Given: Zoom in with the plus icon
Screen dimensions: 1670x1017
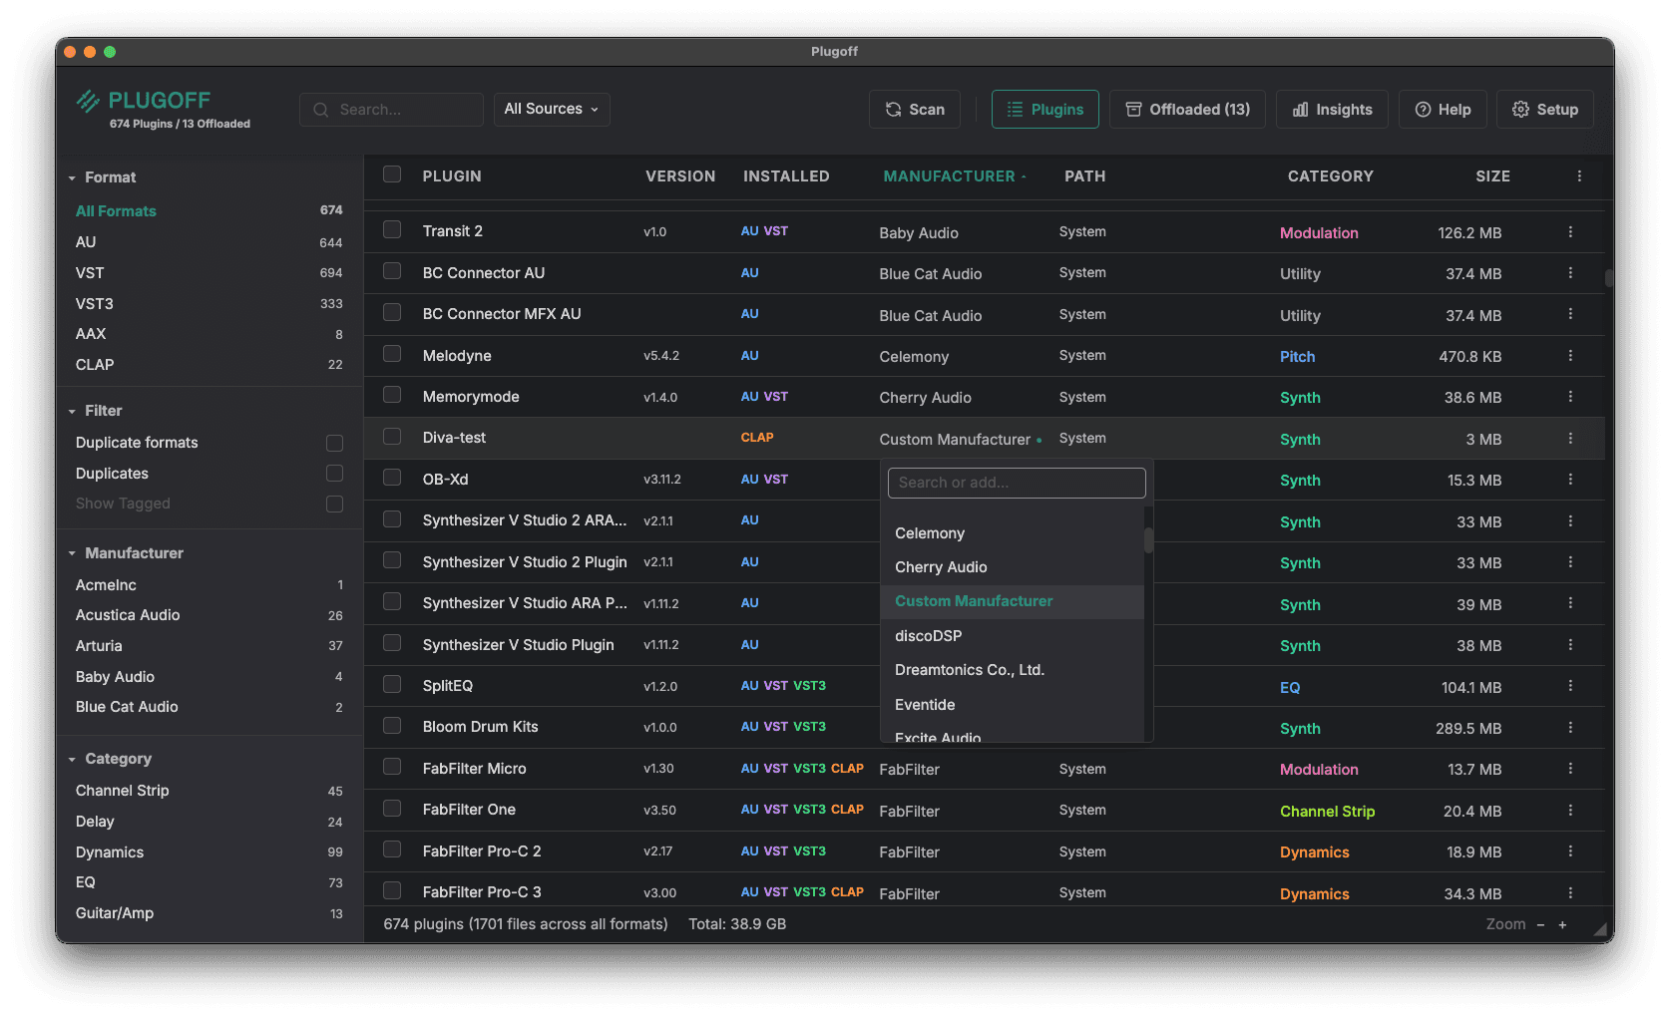Looking at the screenshot, I should tap(1563, 925).
